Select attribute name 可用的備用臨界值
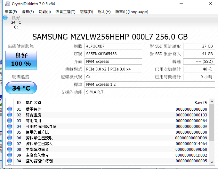218x169 pixels. (x=41, y=127)
